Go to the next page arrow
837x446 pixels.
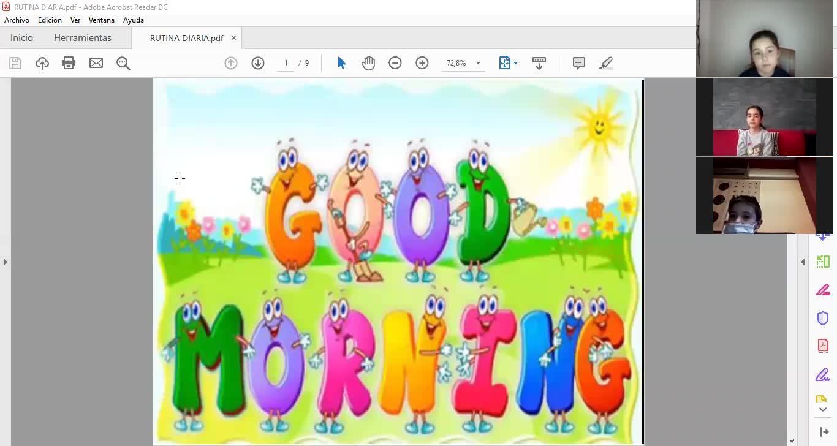point(258,63)
